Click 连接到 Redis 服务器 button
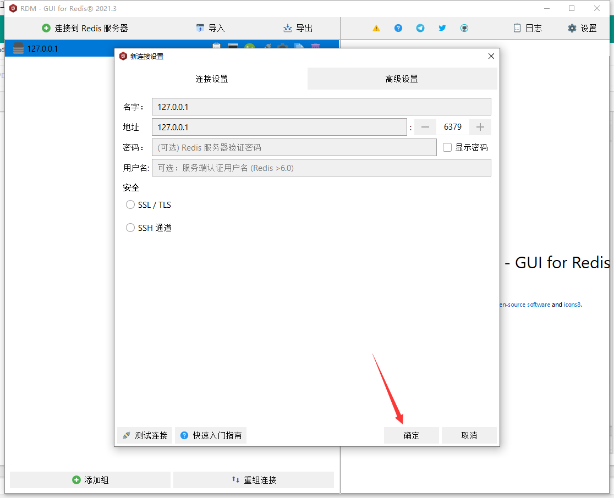614x498 pixels. click(x=85, y=28)
